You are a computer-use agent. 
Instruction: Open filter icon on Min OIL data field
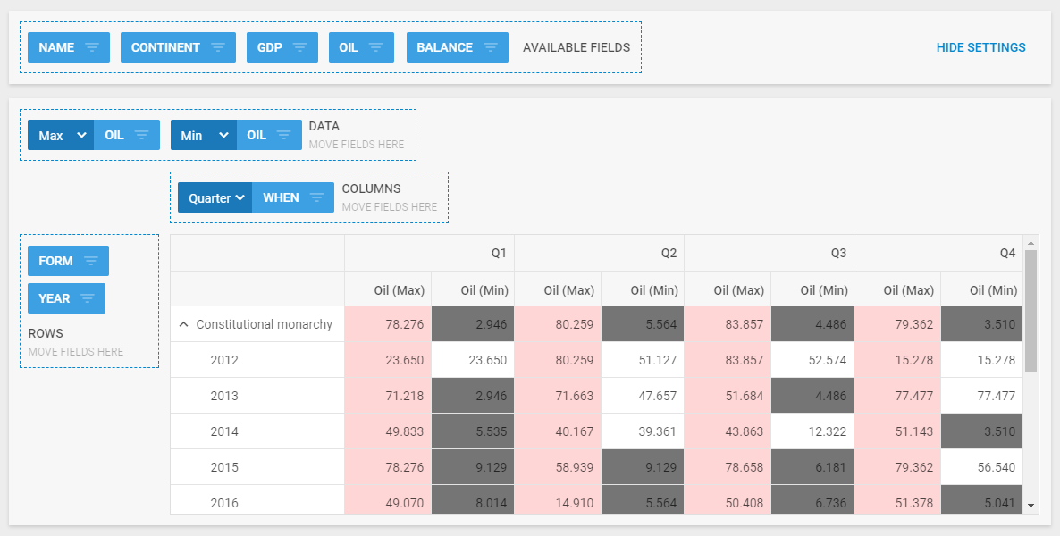[284, 135]
